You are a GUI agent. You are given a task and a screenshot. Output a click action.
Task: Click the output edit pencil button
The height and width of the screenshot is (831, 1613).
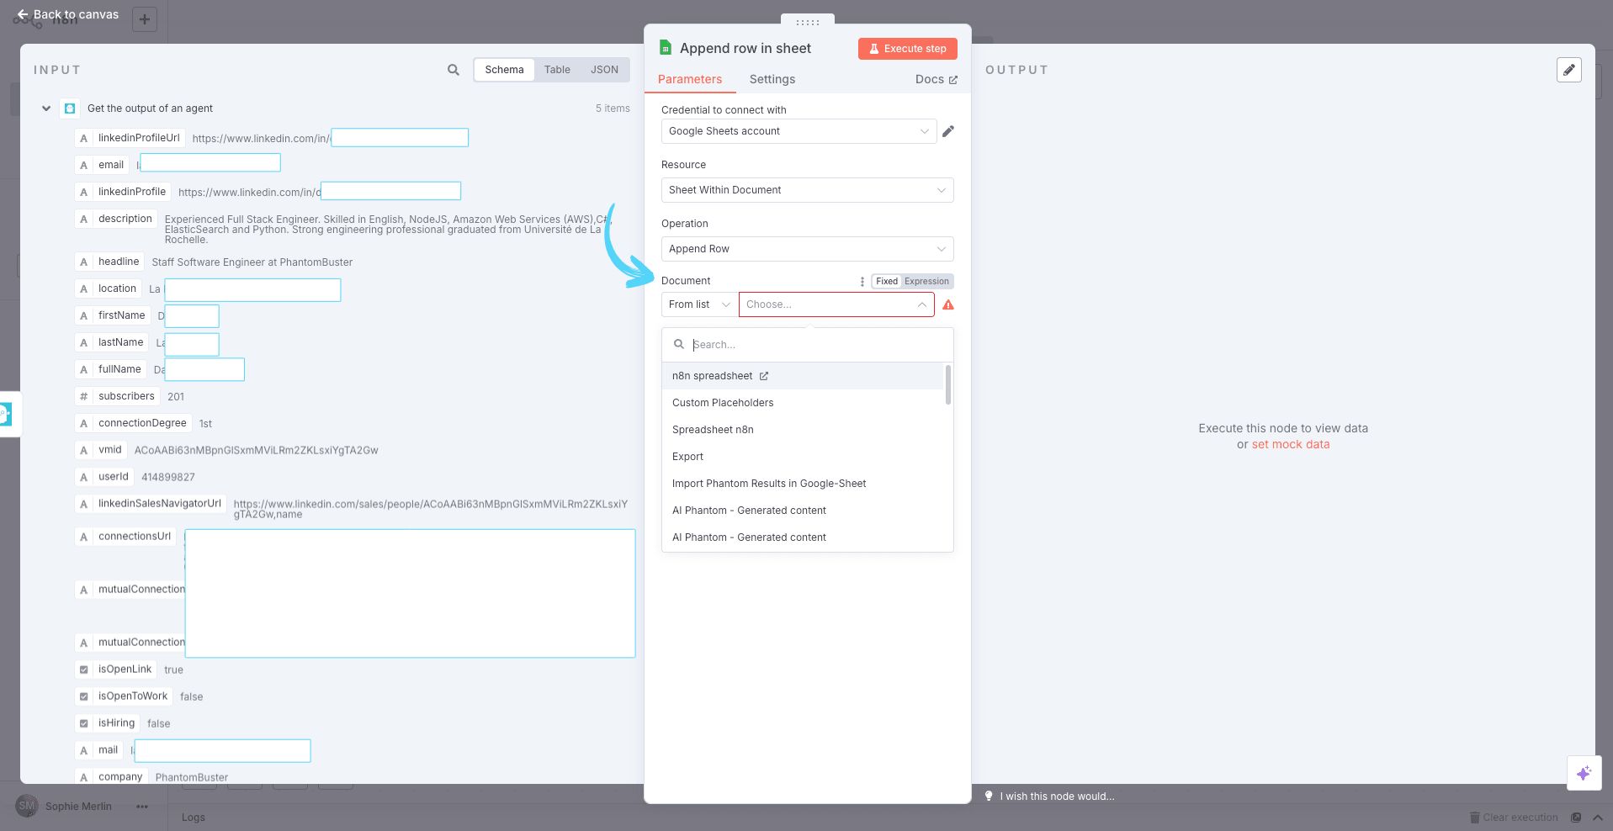pos(1569,70)
